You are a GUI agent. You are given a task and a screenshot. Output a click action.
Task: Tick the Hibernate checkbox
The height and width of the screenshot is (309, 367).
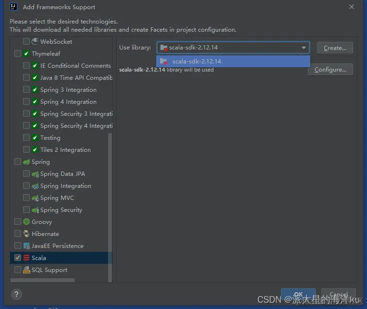pos(18,234)
